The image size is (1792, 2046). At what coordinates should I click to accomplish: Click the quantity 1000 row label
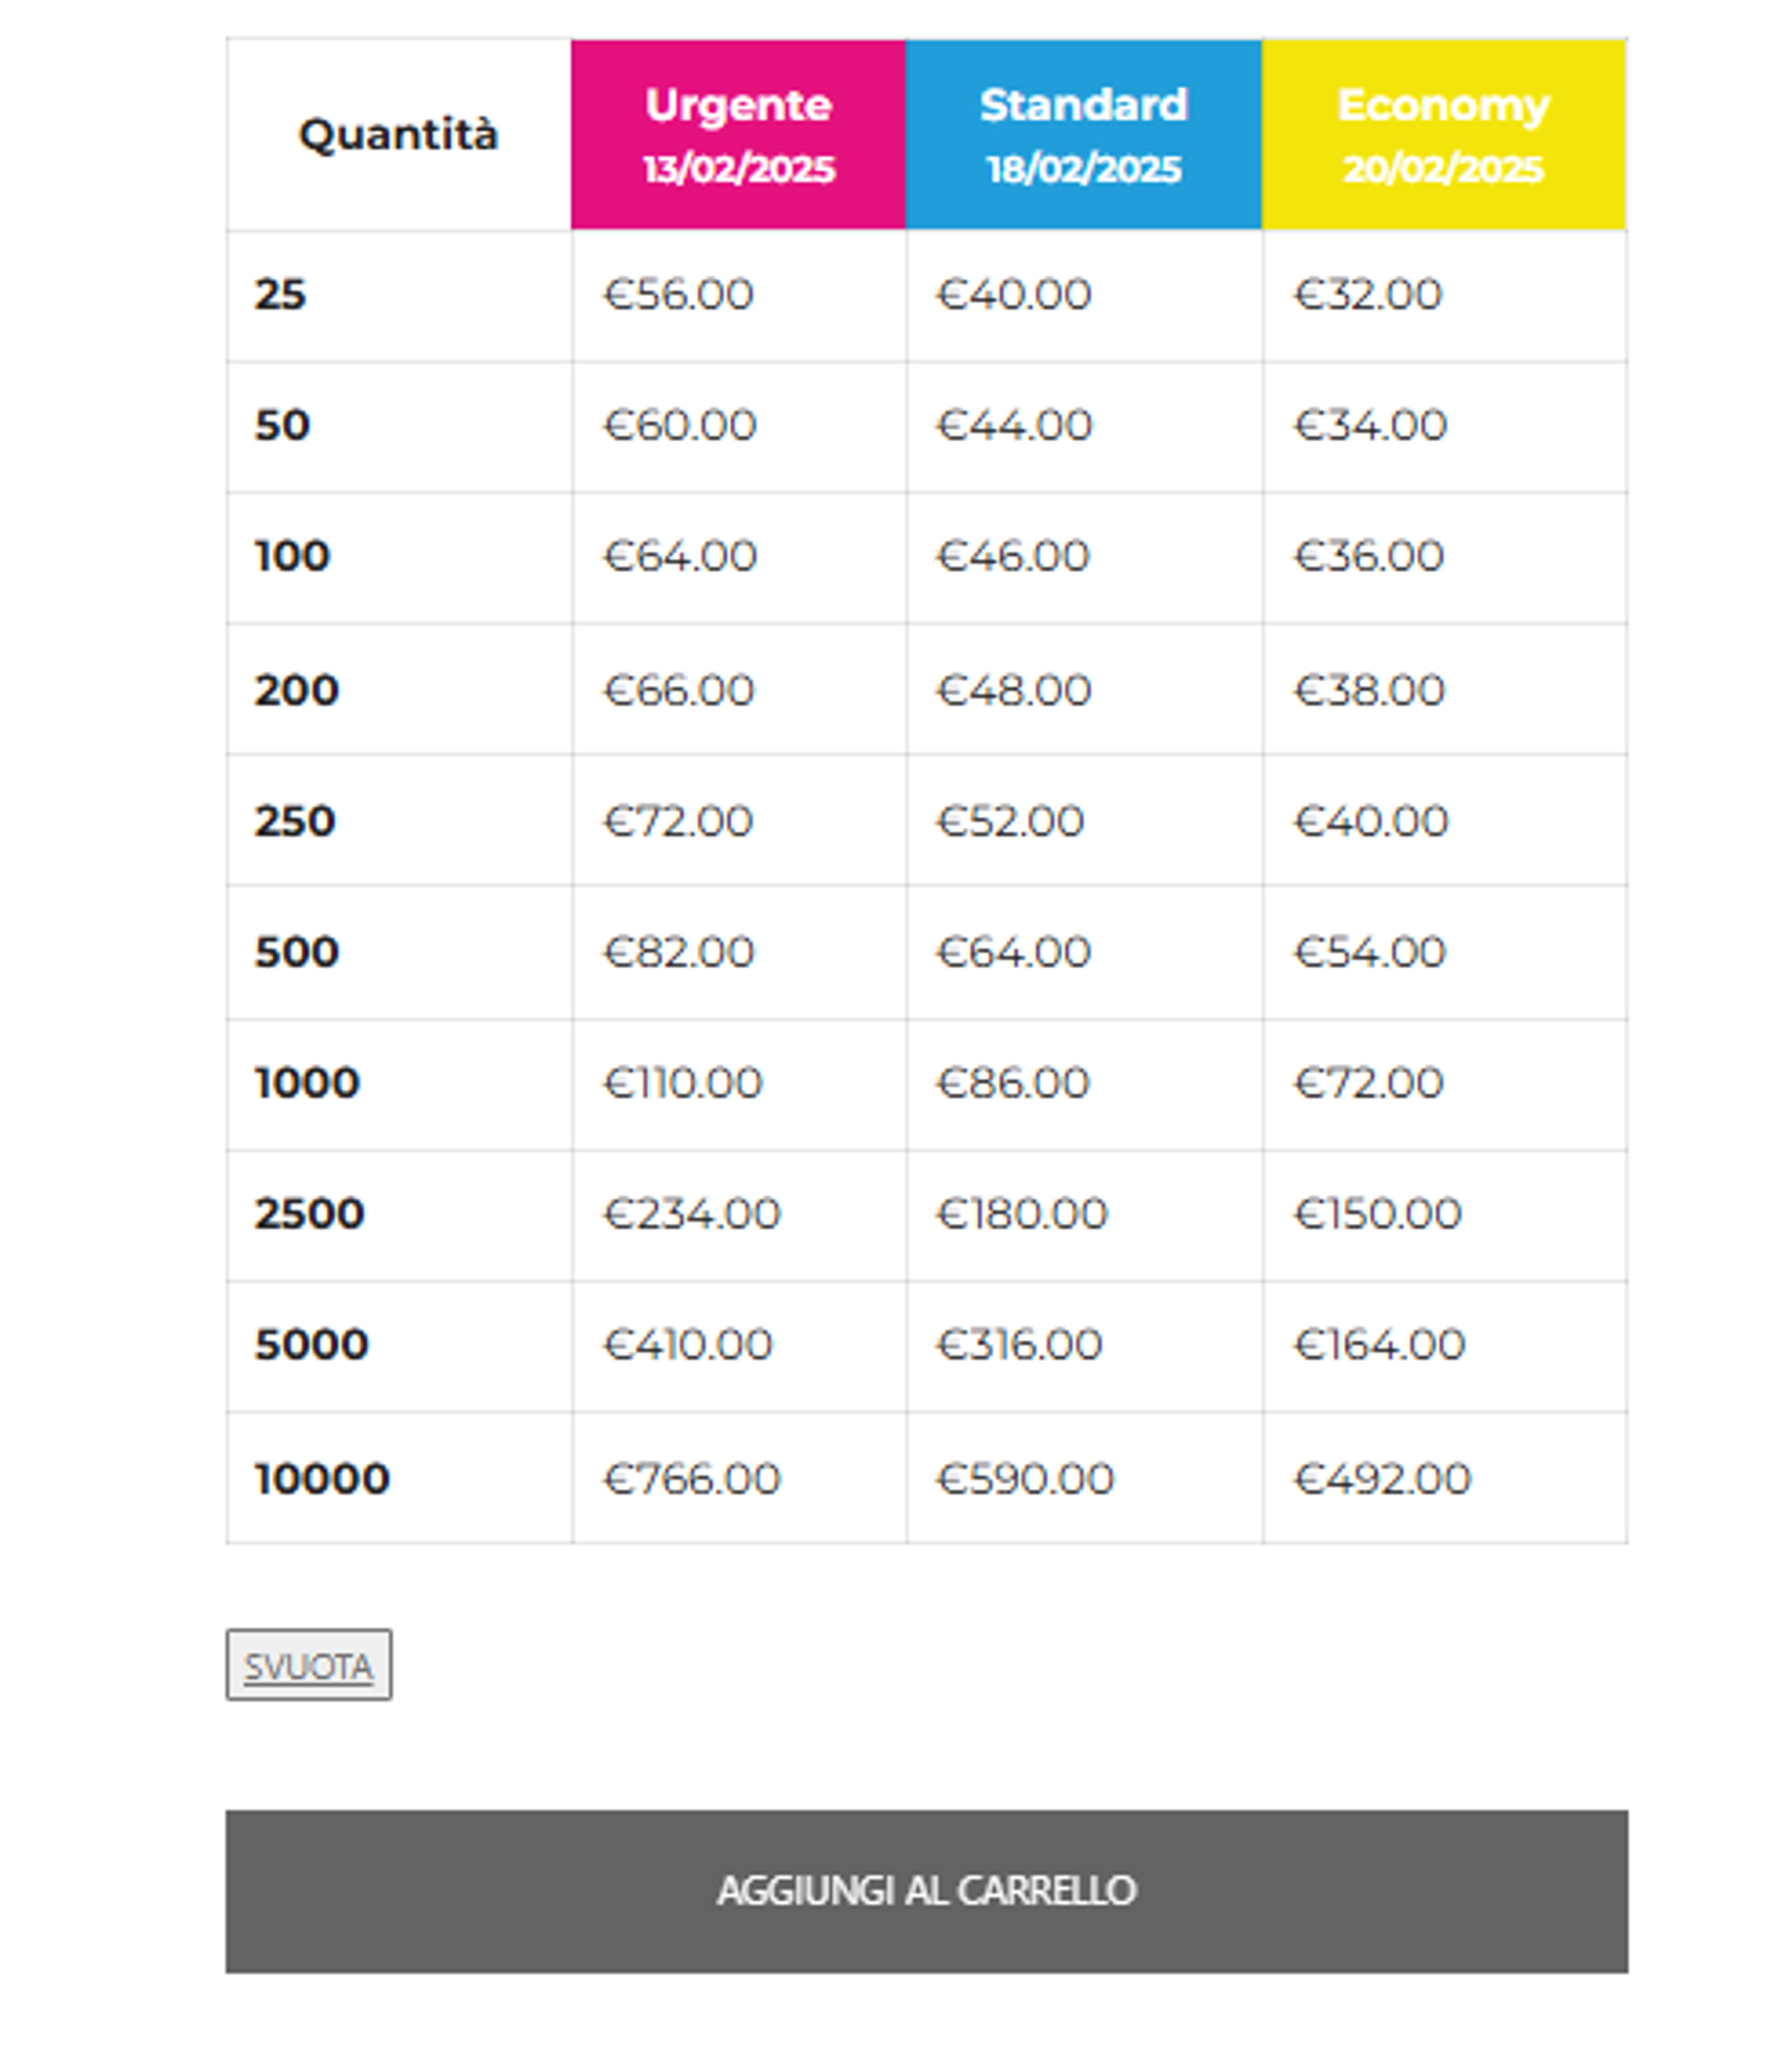point(307,1082)
